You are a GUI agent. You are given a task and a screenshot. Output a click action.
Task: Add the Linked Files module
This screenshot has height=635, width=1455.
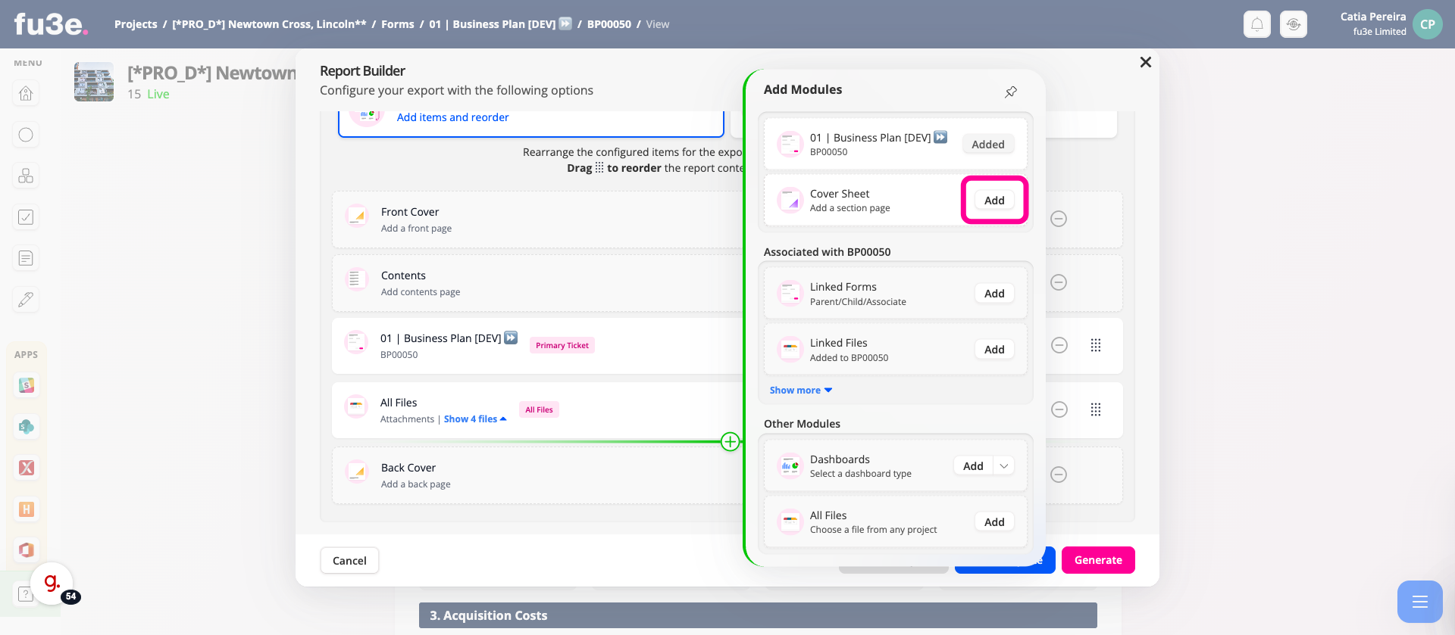click(x=994, y=350)
